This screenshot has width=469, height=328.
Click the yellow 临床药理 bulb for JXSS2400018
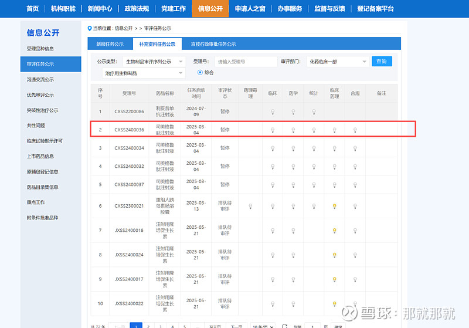click(334, 230)
